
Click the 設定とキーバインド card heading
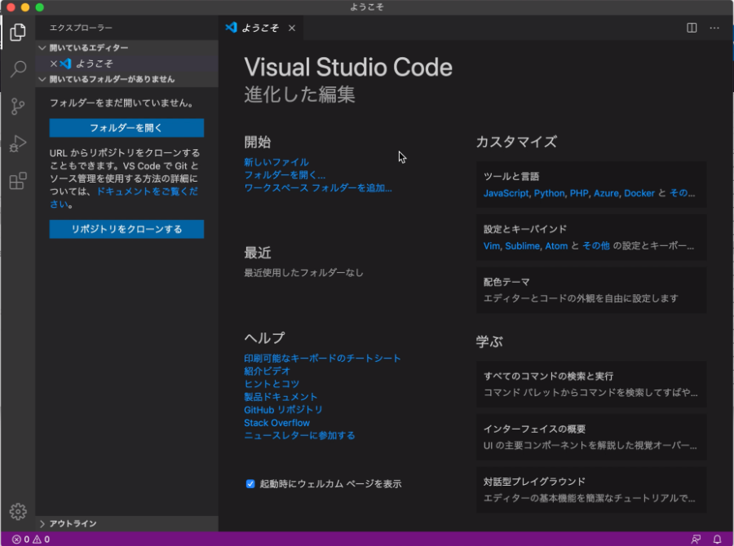(x=525, y=229)
